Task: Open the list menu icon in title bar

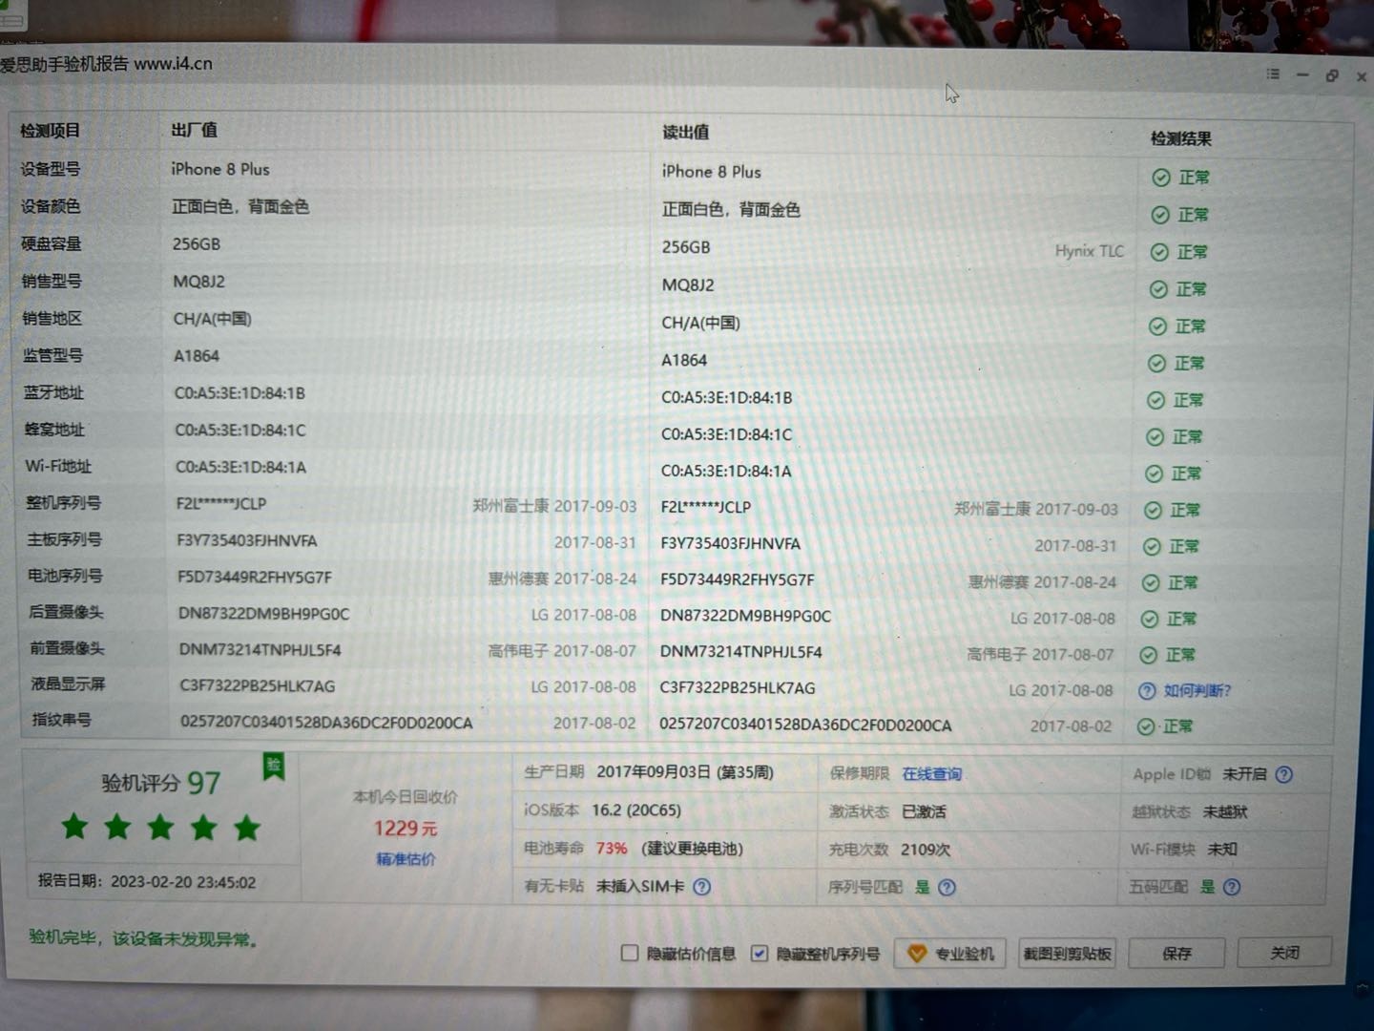Action: pyautogui.click(x=1273, y=74)
